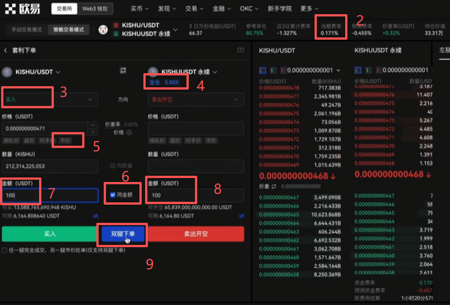Focus the 数量 (KISHU) field 212,314,225,053

pyautogui.click(x=50, y=166)
